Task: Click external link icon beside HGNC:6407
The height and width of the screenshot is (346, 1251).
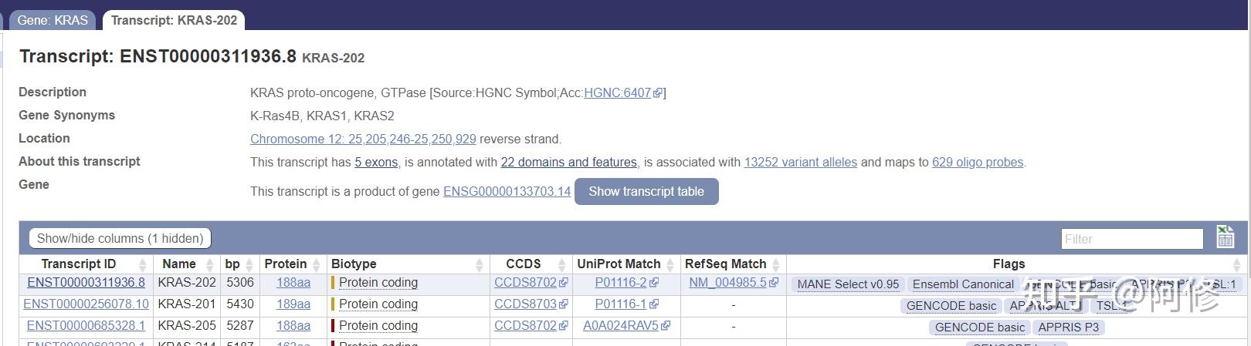Action: tap(657, 93)
